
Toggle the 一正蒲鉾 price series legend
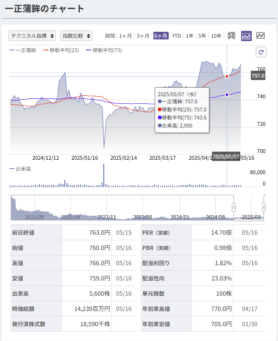(x=22, y=50)
